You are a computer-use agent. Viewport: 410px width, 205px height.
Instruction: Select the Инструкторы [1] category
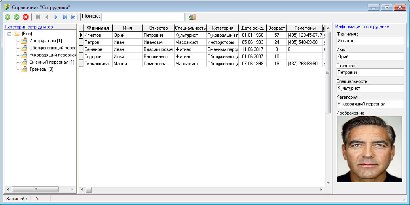click(46, 41)
